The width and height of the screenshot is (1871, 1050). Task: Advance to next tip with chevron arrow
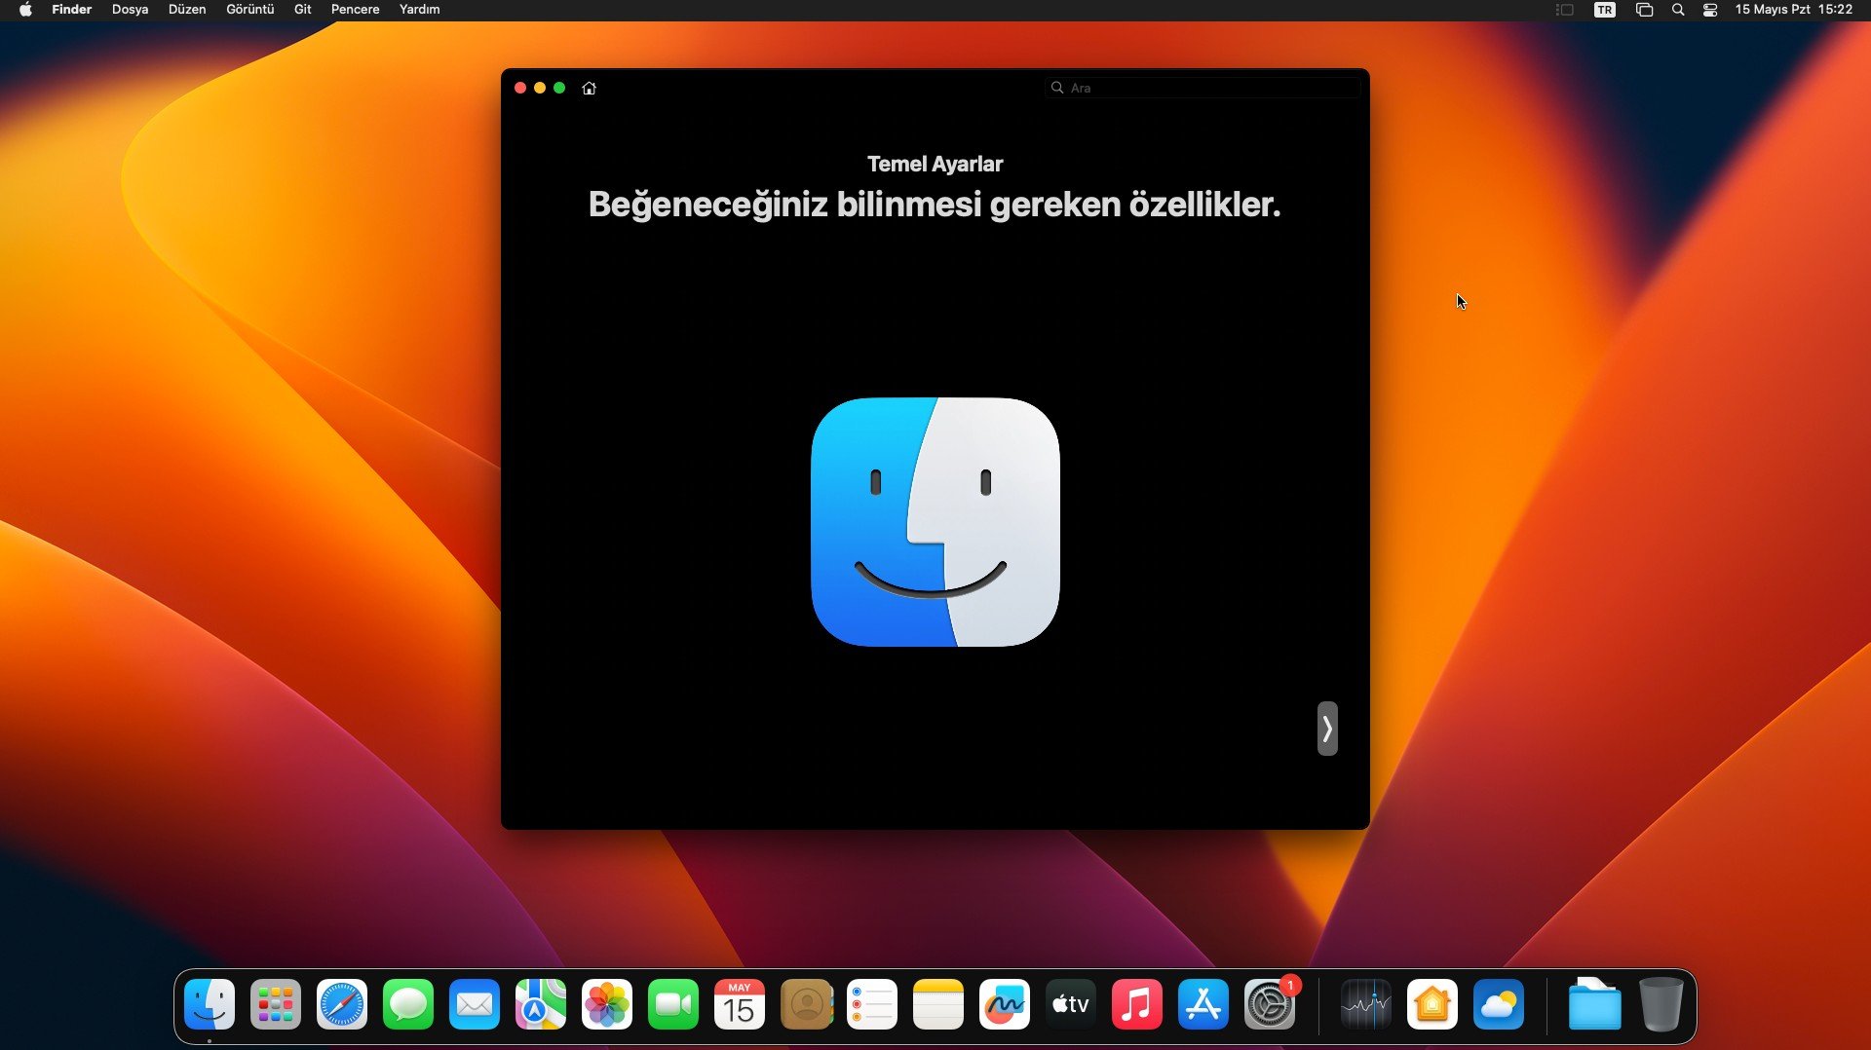point(1327,729)
